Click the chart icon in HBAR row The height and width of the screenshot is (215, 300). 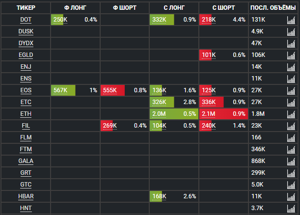click(291, 196)
